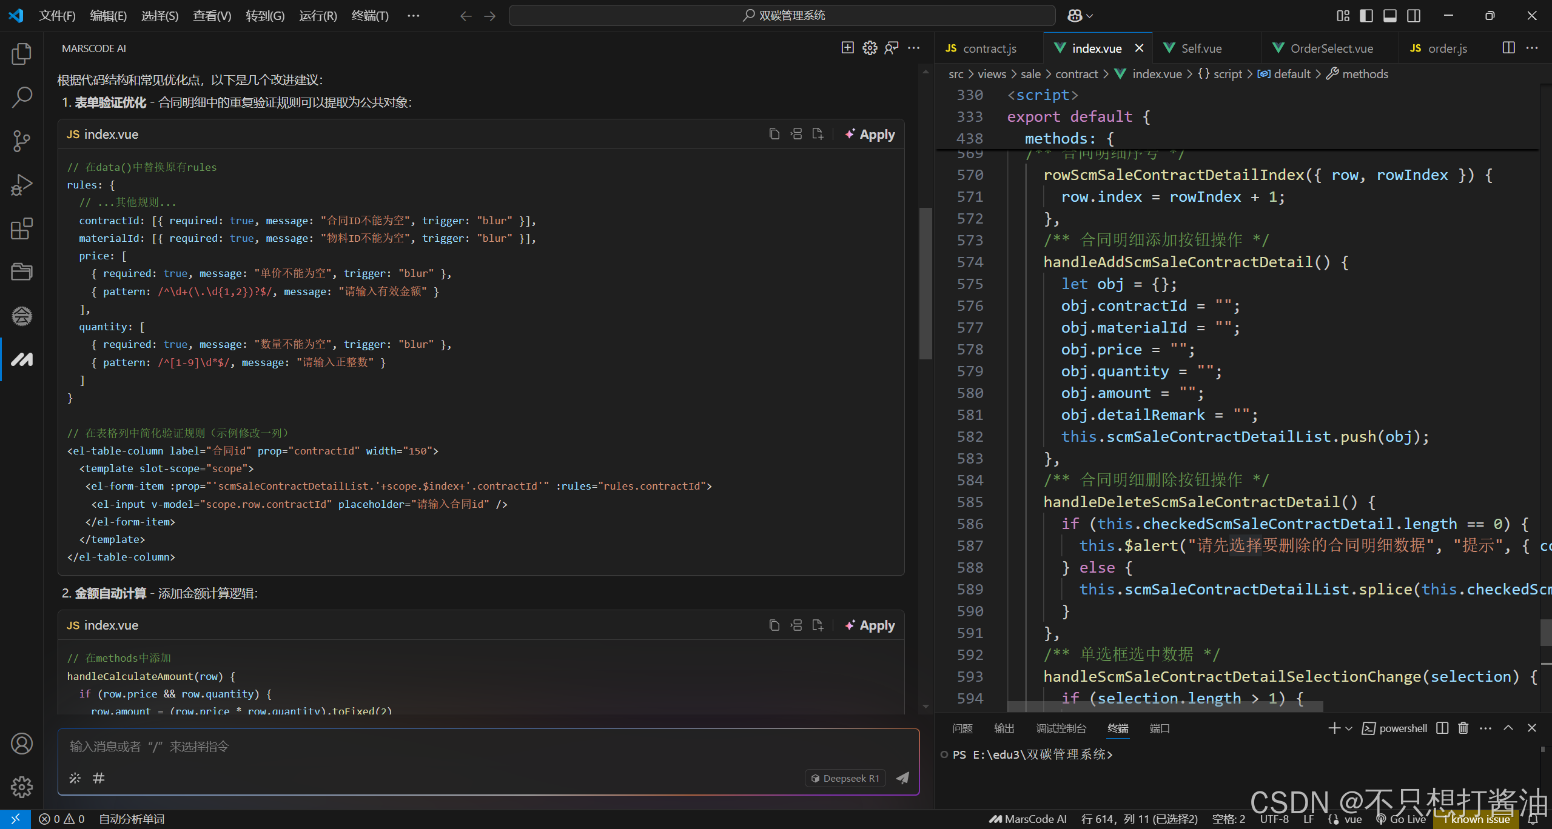Copy code from first index.vue block
Viewport: 1552px width, 829px height.
point(774,134)
